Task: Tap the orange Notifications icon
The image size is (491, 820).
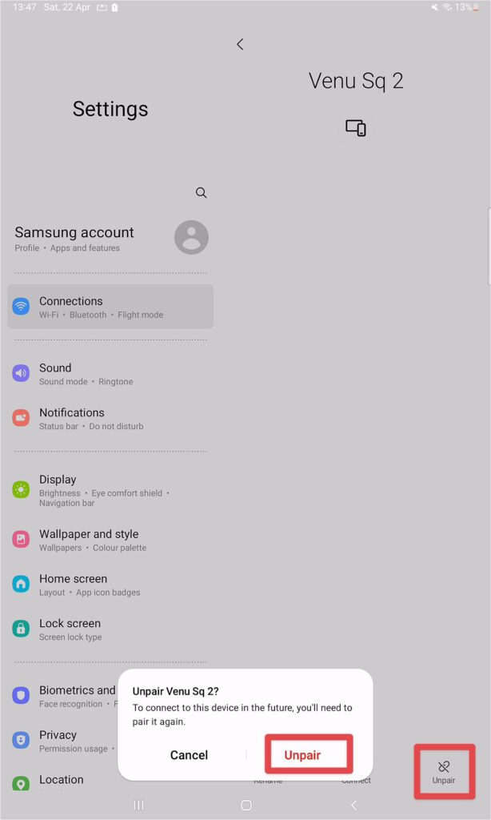Action: tap(21, 418)
